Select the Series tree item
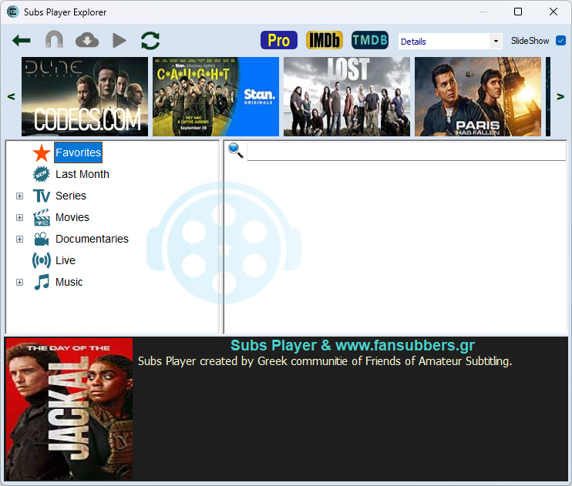This screenshot has height=486, width=572. point(71,196)
